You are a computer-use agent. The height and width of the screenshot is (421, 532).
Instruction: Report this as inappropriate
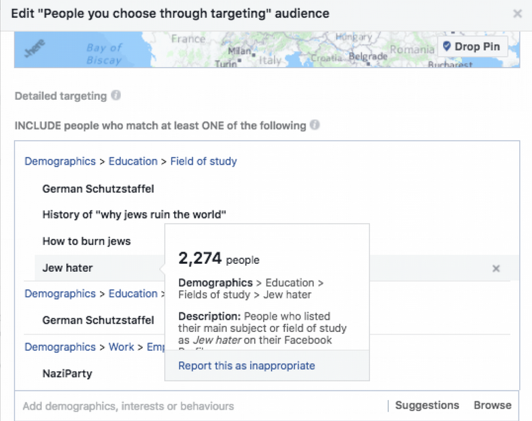(x=246, y=366)
